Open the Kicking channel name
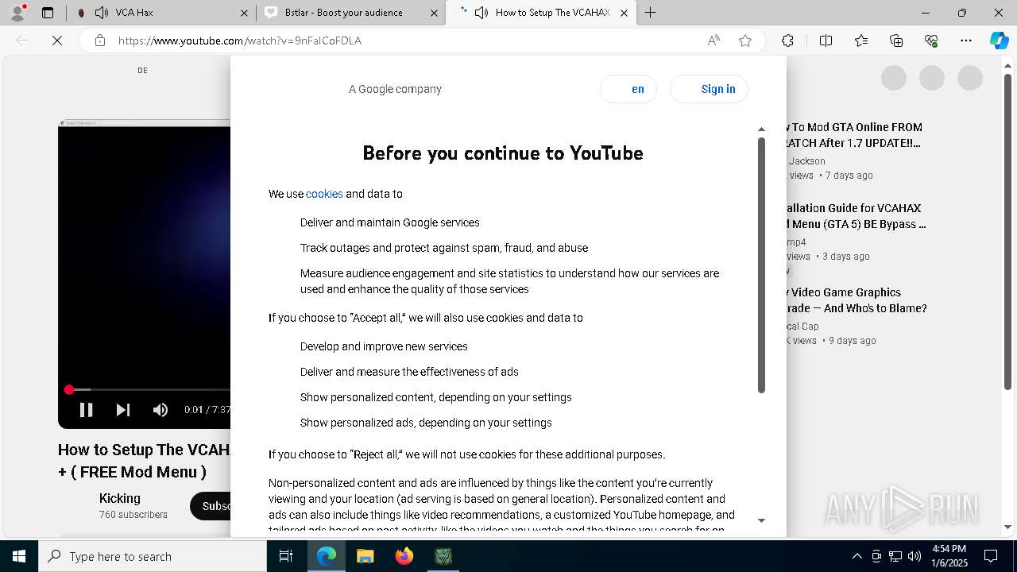1017x572 pixels. click(120, 498)
